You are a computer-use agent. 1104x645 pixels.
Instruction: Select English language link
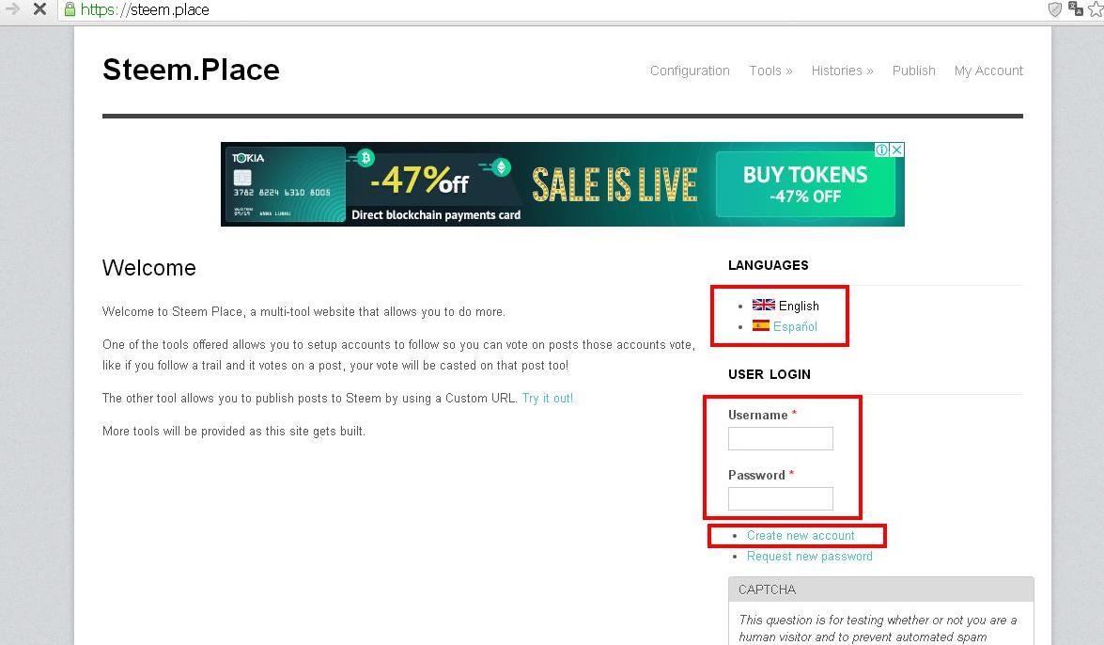[799, 306]
